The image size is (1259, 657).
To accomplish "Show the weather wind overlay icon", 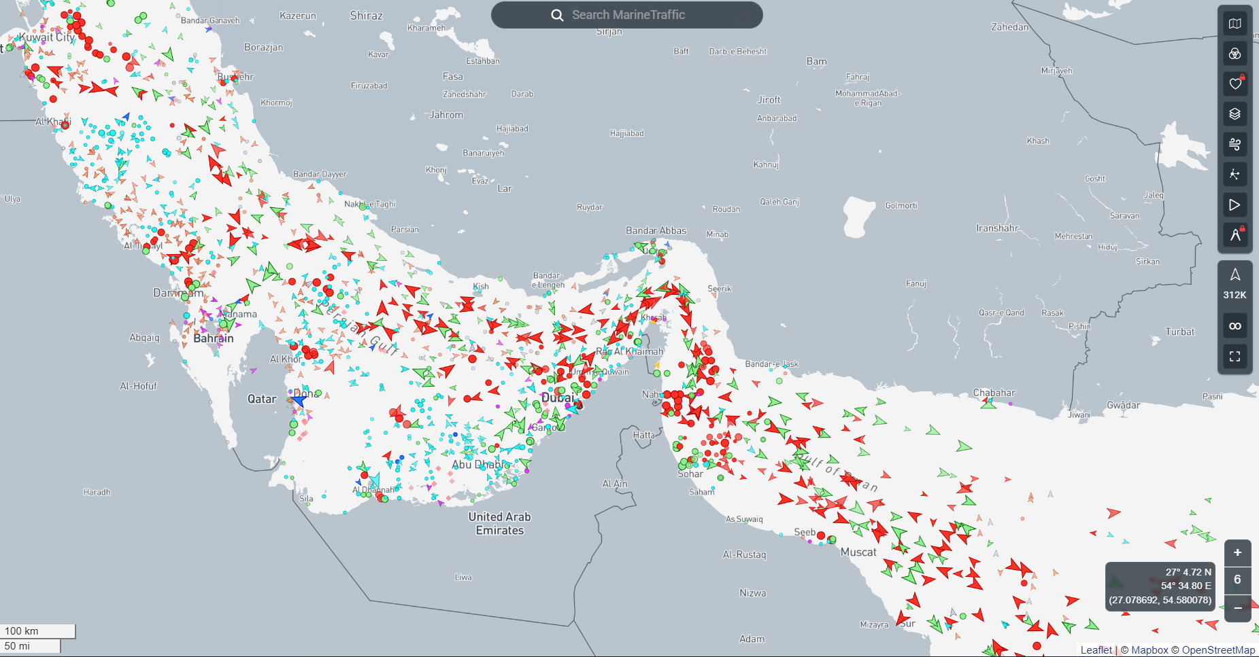I will point(1235,144).
